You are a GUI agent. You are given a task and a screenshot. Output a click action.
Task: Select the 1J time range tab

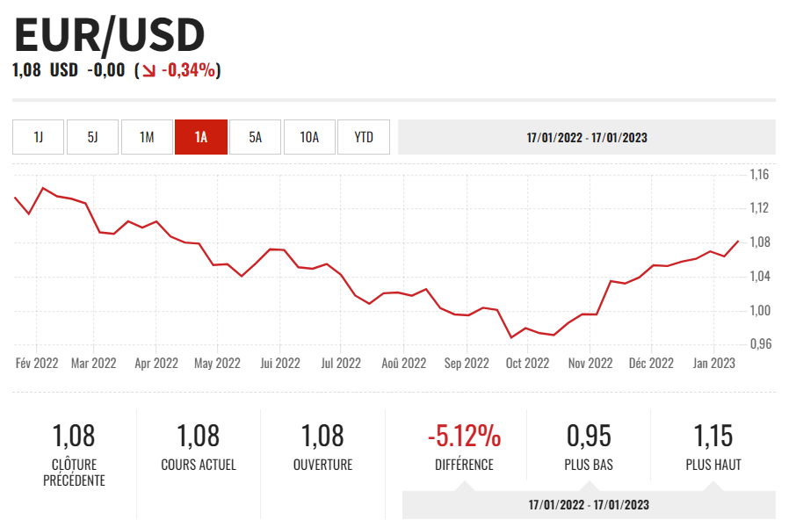point(39,137)
